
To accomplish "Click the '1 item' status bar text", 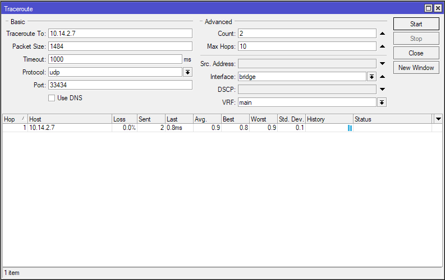I will [12, 273].
